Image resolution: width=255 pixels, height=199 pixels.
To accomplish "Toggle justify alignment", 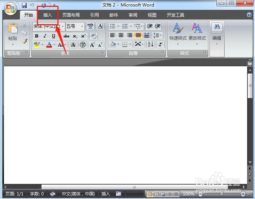I will pyautogui.click(x=138, y=35).
